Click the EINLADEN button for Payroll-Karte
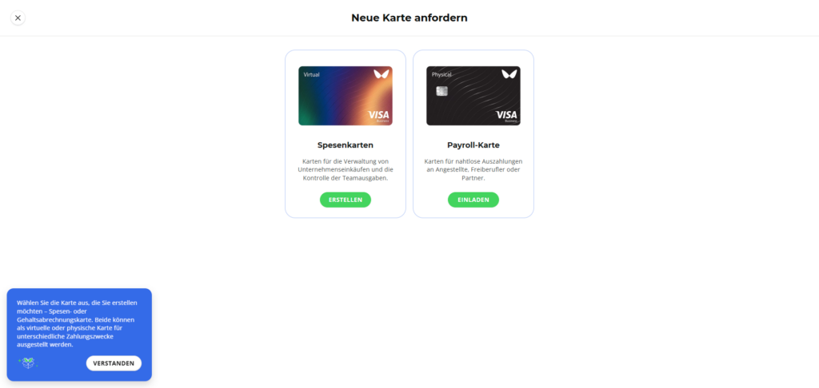This screenshot has height=388, width=819. pos(473,200)
